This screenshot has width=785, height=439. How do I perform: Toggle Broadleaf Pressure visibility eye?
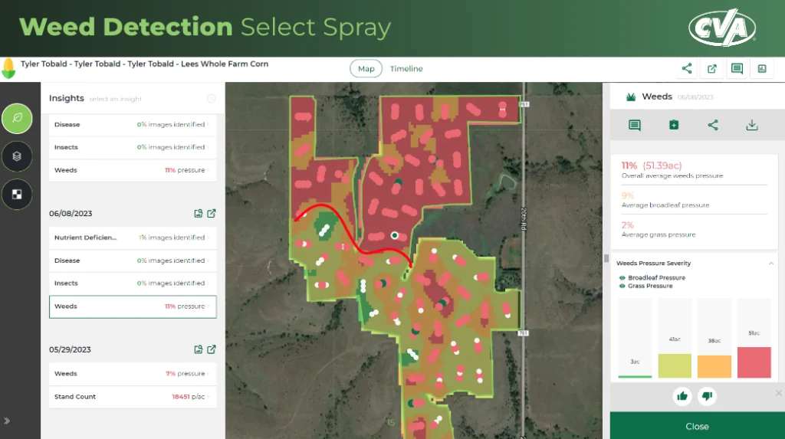point(622,278)
